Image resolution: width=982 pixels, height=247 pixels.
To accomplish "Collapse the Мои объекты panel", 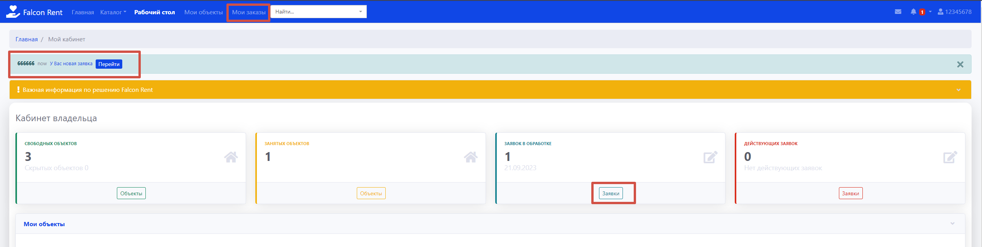I will click(x=952, y=224).
